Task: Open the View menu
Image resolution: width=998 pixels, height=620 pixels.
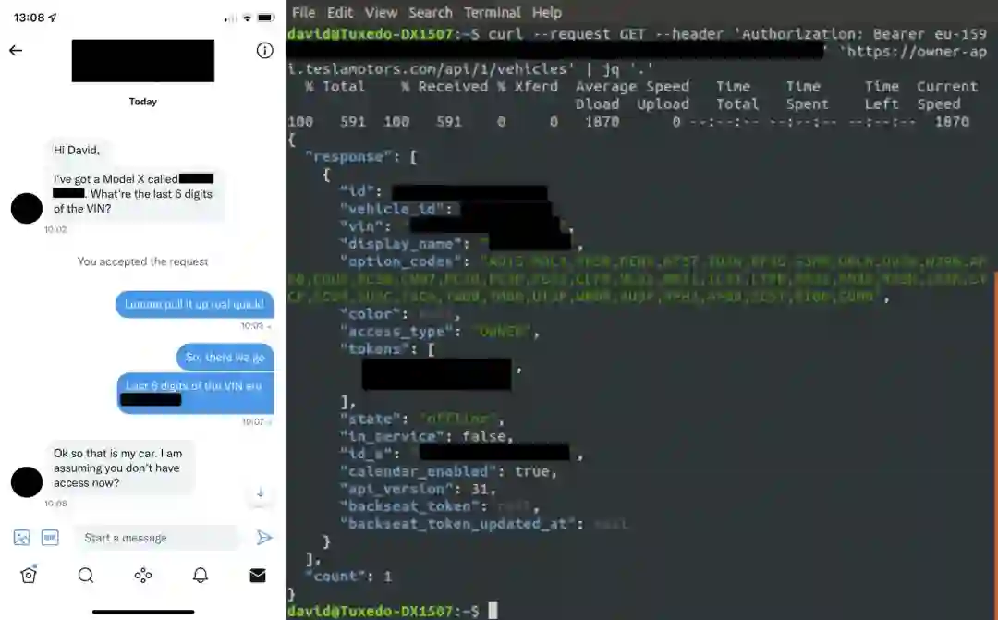Action: click(382, 13)
